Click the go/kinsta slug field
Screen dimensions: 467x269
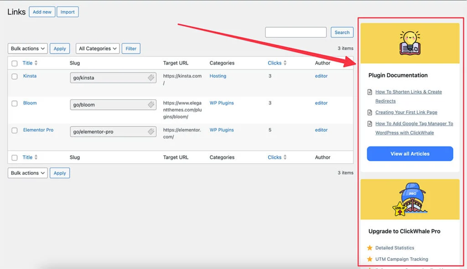(113, 77)
